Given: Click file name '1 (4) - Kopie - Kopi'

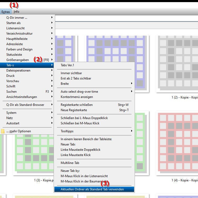Looking at the screenshot, I should coord(185,180).
